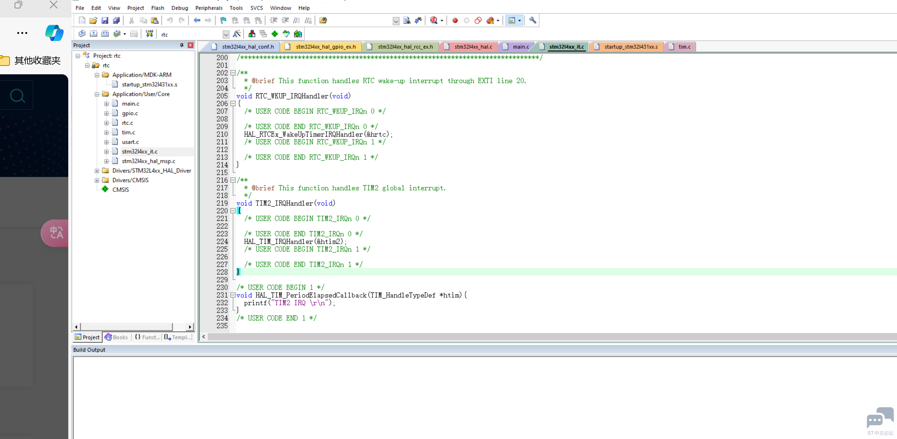The height and width of the screenshot is (439, 897).
Task: Save the current file
Action: click(105, 20)
